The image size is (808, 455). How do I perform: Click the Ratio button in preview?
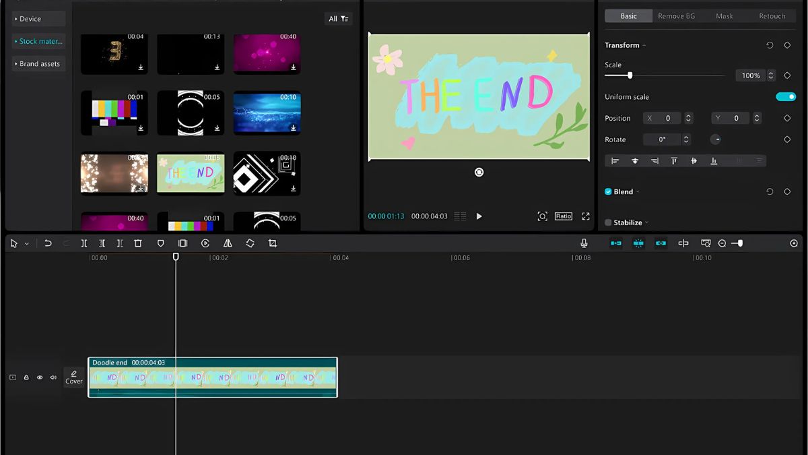[563, 216]
